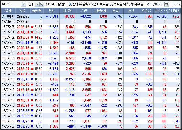The image size is (182, 130).
Task: Select the 기간합계 summary row label
Action: [8, 16]
